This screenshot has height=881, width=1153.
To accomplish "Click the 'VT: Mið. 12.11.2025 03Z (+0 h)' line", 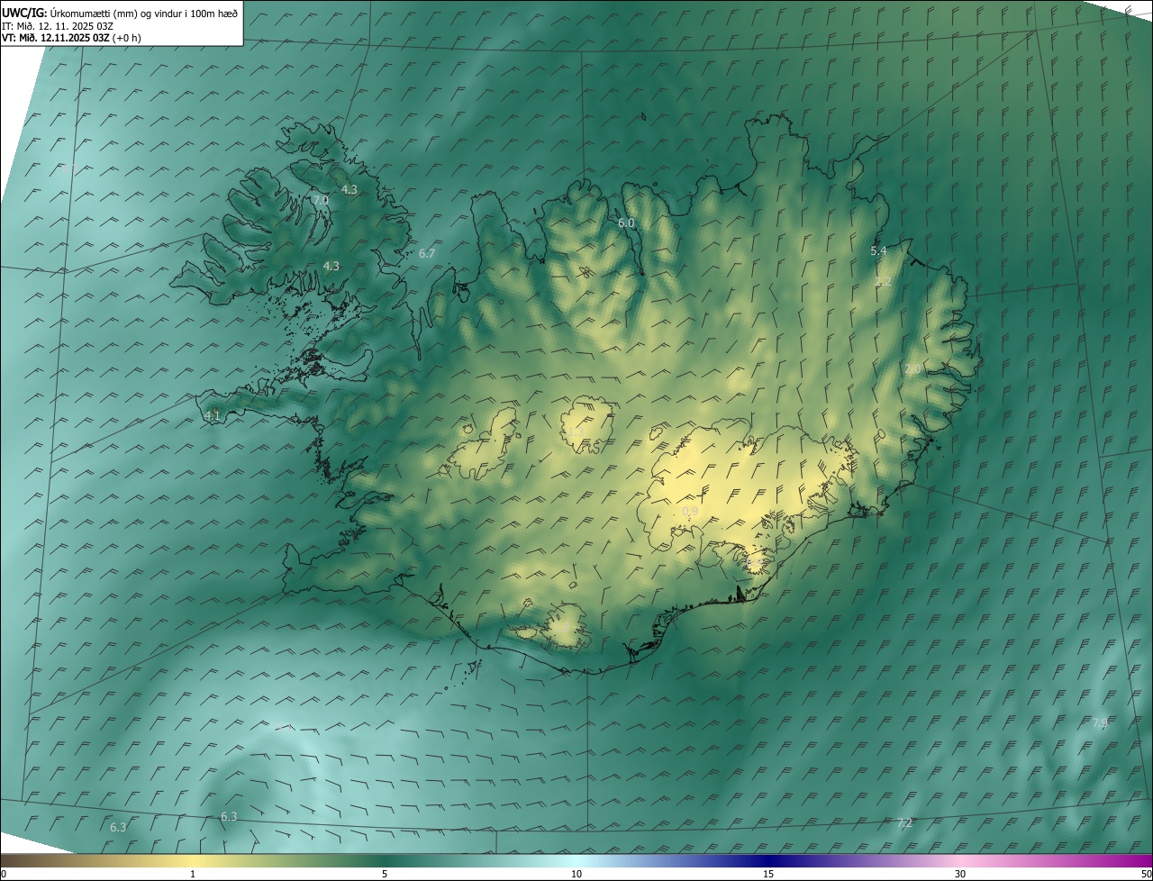I will [x=71, y=37].
